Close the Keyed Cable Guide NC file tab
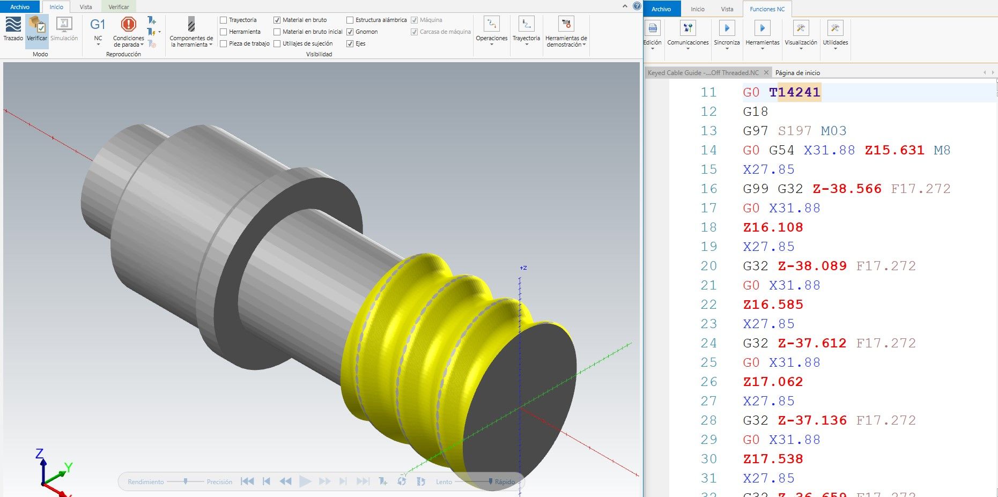 pyautogui.click(x=766, y=72)
